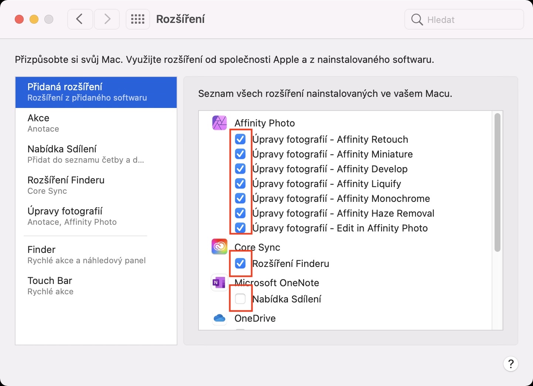Click the OneDrive group heading
Image resolution: width=533 pixels, height=386 pixels.
coord(255,318)
